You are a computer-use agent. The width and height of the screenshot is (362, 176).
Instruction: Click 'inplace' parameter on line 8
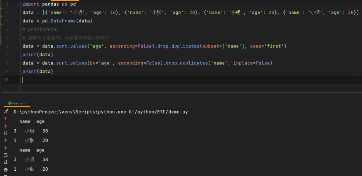tap(243, 63)
